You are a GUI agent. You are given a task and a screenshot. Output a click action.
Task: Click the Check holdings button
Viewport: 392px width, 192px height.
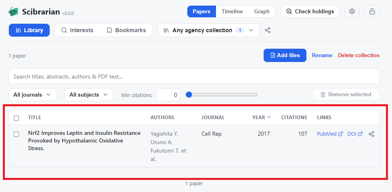pos(310,11)
